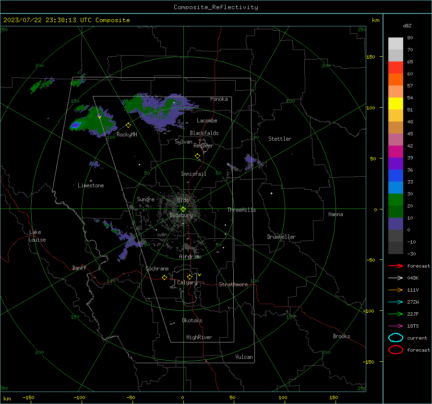Click the Calgary city label
The image size is (432, 404).
click(x=187, y=282)
